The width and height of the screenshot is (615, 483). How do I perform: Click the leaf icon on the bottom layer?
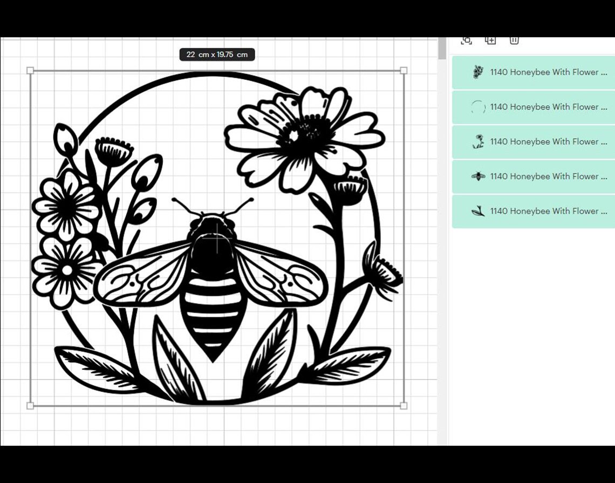(x=478, y=211)
